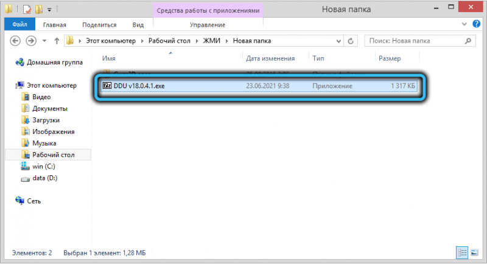Sort by Дата изменения column header
Screen dimensions: 487x264
pos(270,58)
